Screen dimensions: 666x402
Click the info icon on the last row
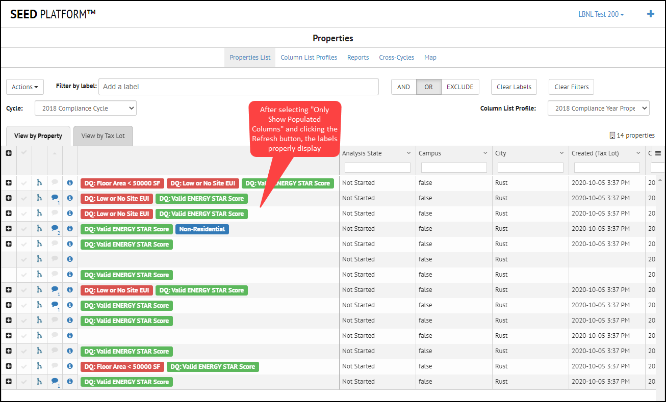[x=70, y=381]
